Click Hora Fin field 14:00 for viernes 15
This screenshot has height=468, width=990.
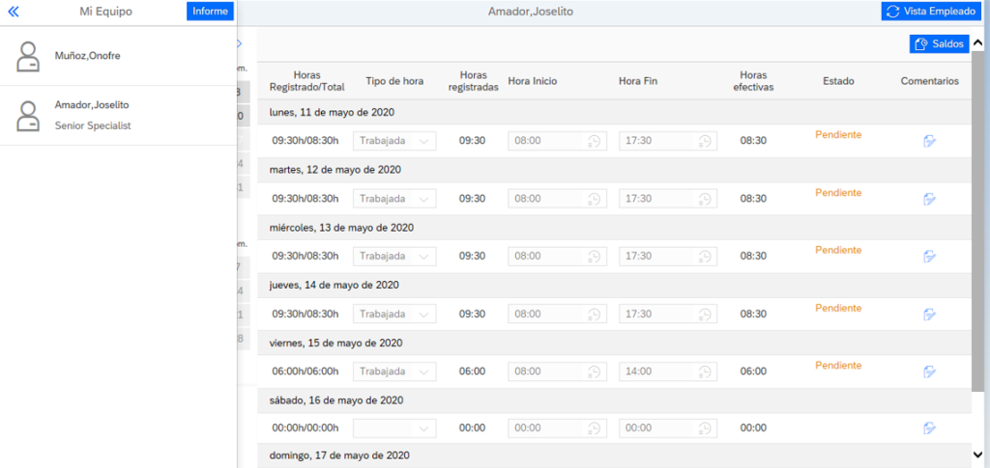click(x=668, y=372)
